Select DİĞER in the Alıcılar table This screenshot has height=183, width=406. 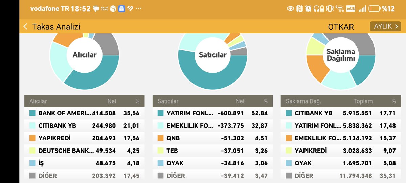coord(84,176)
